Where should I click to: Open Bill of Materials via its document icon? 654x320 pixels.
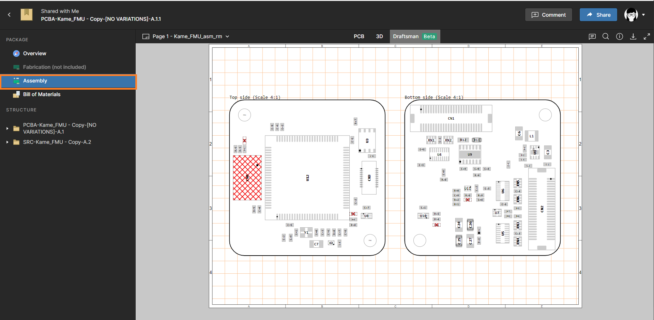click(x=16, y=94)
